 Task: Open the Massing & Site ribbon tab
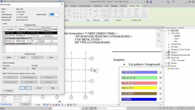pyautogui.click(x=85, y=6)
